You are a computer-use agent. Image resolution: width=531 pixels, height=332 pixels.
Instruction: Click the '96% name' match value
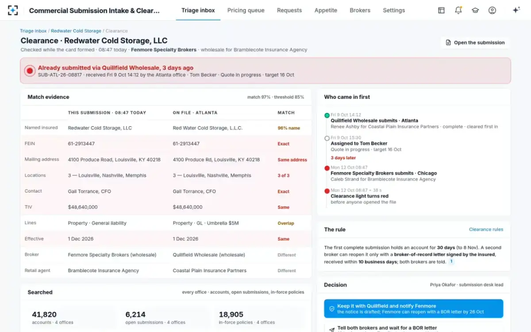click(289, 128)
